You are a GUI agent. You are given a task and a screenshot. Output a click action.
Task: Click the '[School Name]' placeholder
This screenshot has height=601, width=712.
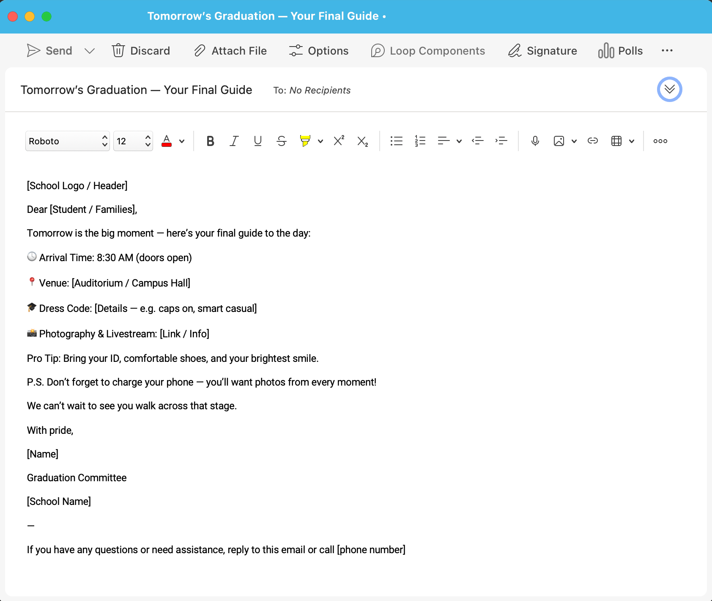59,502
